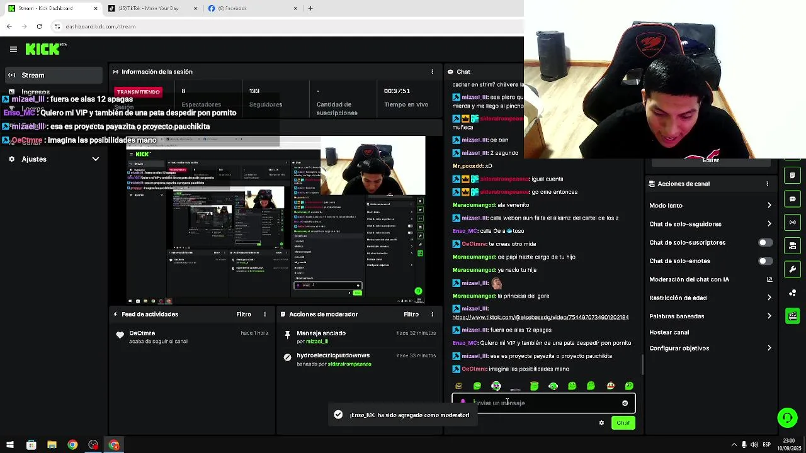Click the Editar button
This screenshot has height=453, width=806.
tap(711, 161)
